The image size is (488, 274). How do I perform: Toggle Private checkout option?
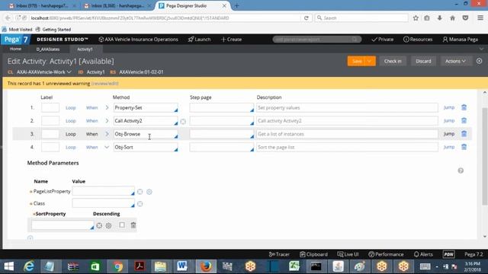383,40
